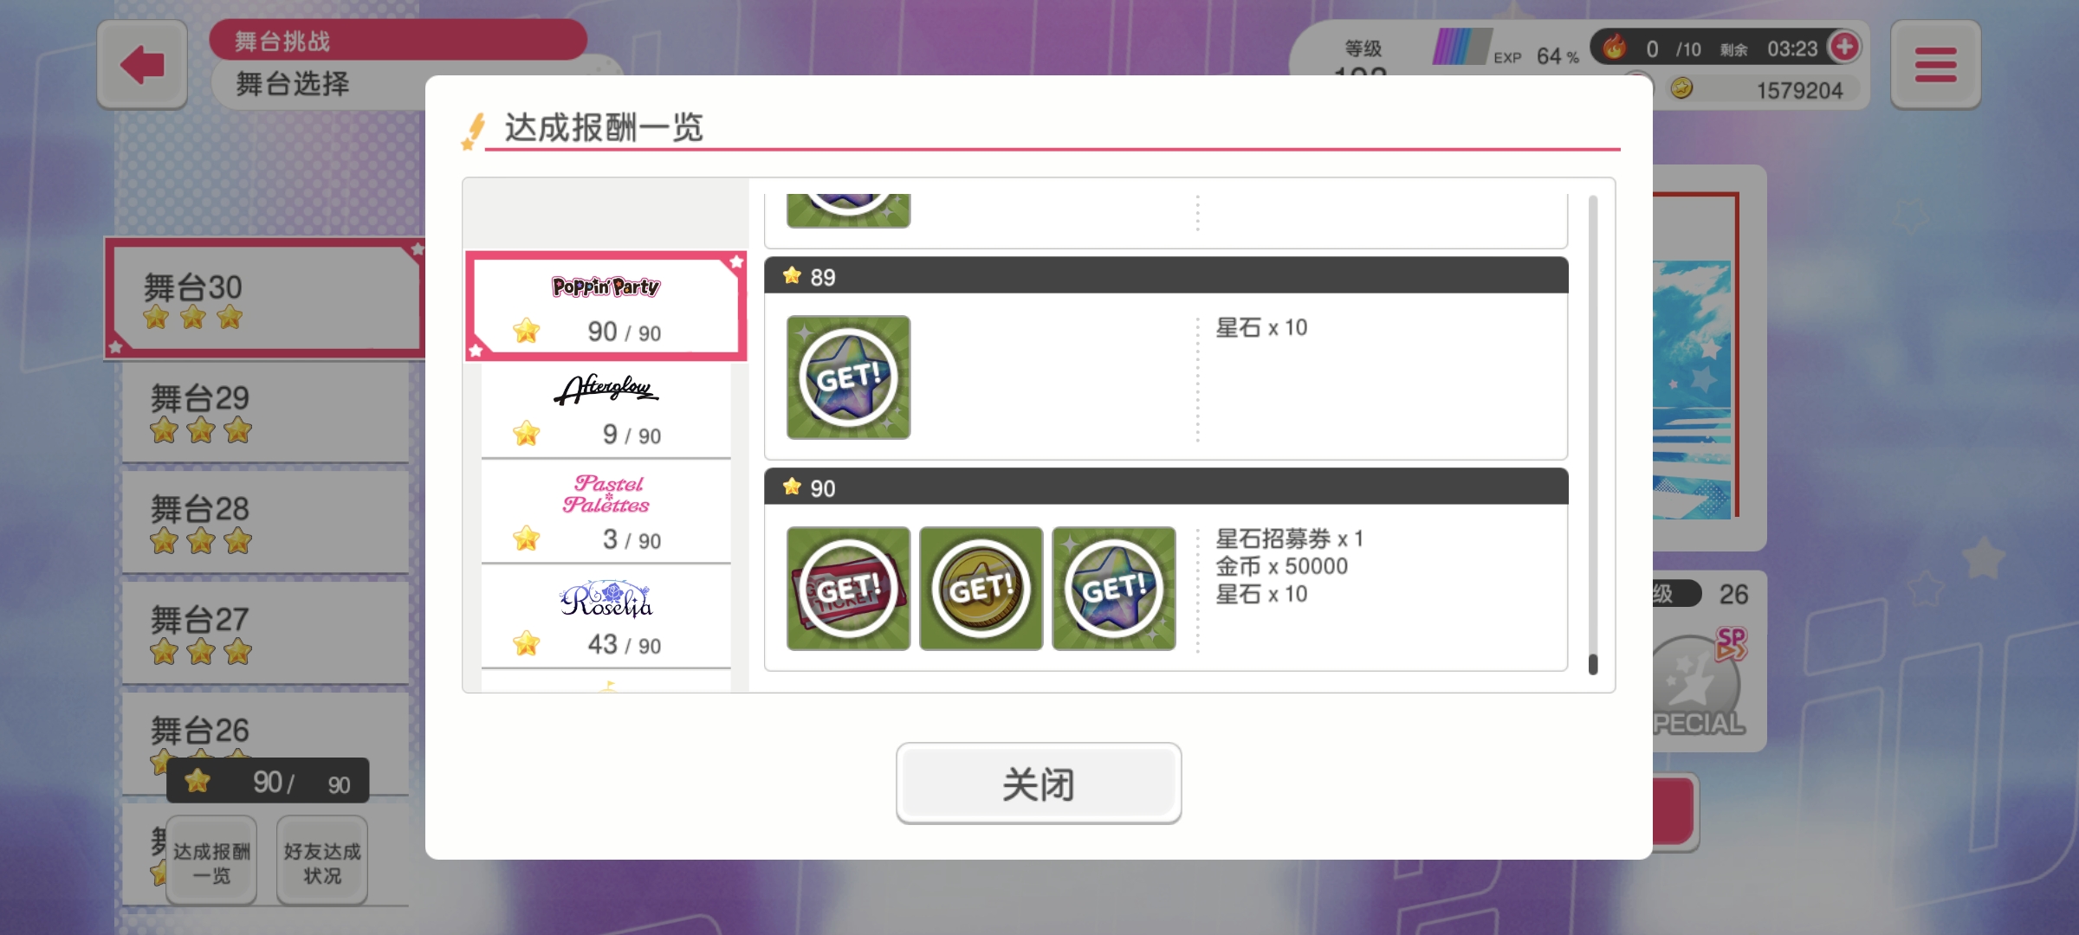The image size is (2079, 935).
Task: Tap the star gem reward under star 90
Action: coord(1114,589)
